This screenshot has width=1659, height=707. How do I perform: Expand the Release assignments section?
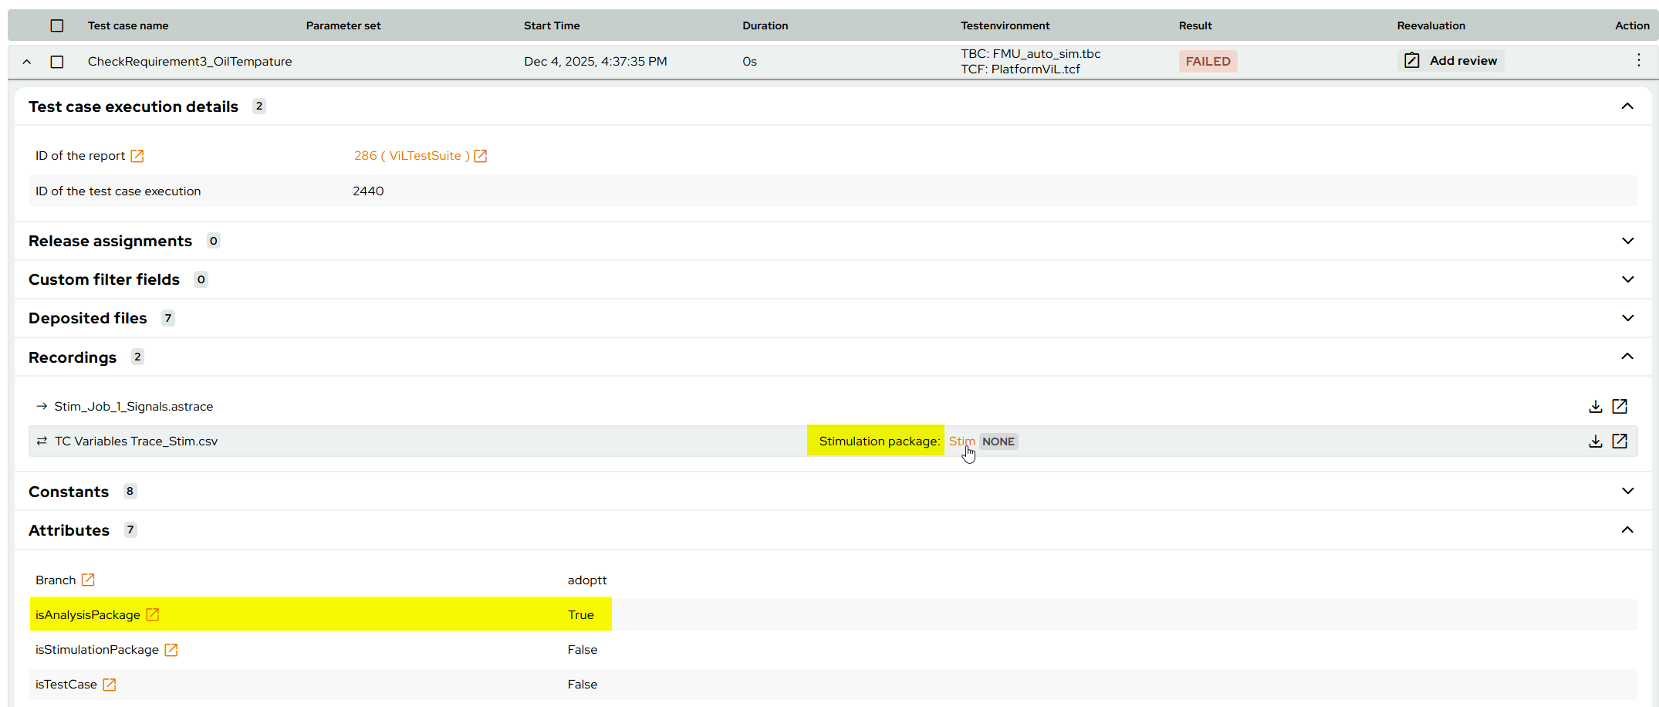1627,241
